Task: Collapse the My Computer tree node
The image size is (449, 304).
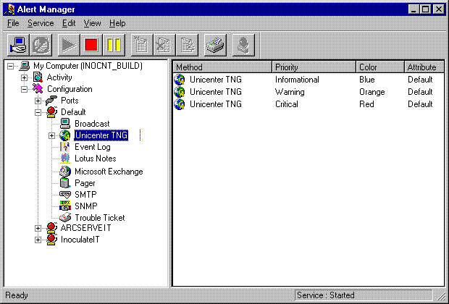Action: (x=10, y=66)
